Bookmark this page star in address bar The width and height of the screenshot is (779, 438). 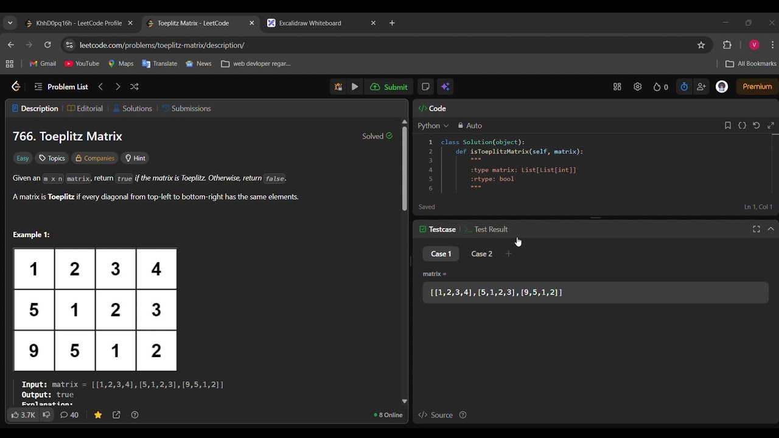(701, 45)
